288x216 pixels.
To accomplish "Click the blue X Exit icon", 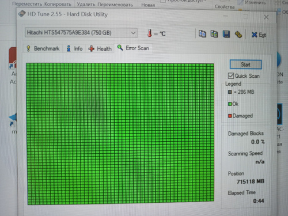I will pos(254,35).
